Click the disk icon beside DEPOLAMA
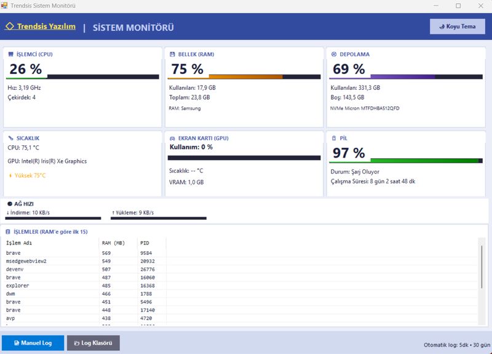 click(334, 54)
